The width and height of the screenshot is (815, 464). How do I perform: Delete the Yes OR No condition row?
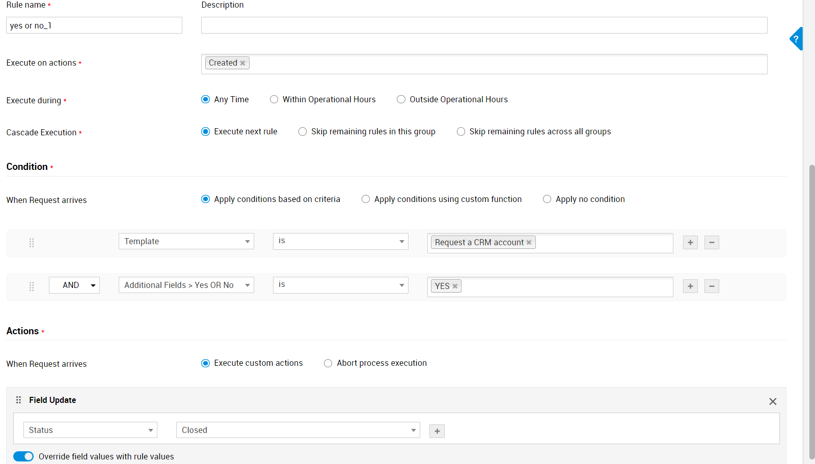tap(712, 286)
